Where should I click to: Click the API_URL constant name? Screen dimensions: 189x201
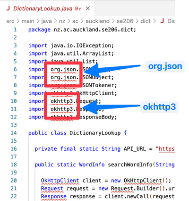pyautogui.click(x=135, y=149)
